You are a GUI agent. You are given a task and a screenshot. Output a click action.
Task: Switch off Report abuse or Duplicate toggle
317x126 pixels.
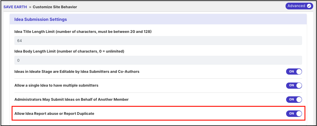coord(294,113)
